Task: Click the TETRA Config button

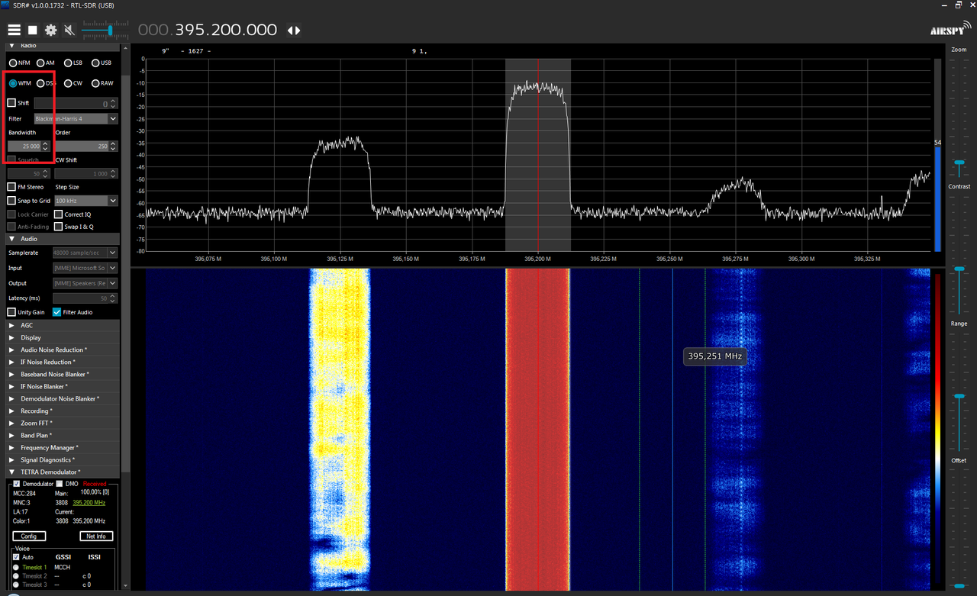Action: pyautogui.click(x=28, y=536)
